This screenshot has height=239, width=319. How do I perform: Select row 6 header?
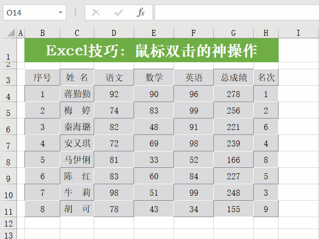click(x=8, y=126)
